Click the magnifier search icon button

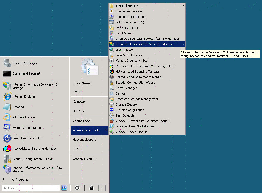(x=64, y=188)
